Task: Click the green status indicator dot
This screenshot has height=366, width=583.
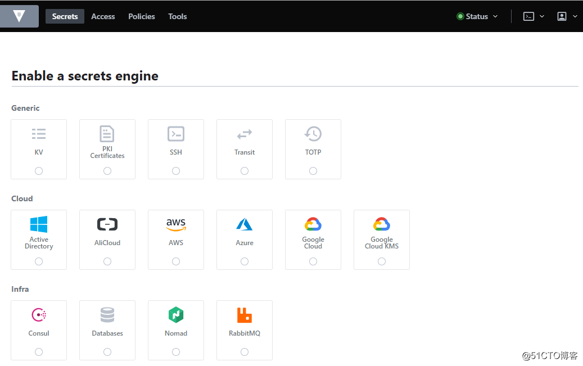Action: click(x=460, y=16)
